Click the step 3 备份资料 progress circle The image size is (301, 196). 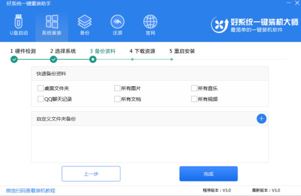pos(93,60)
